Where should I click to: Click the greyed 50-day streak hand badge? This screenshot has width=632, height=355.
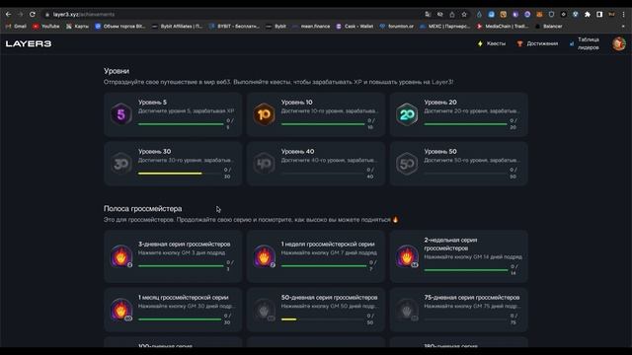(x=264, y=309)
